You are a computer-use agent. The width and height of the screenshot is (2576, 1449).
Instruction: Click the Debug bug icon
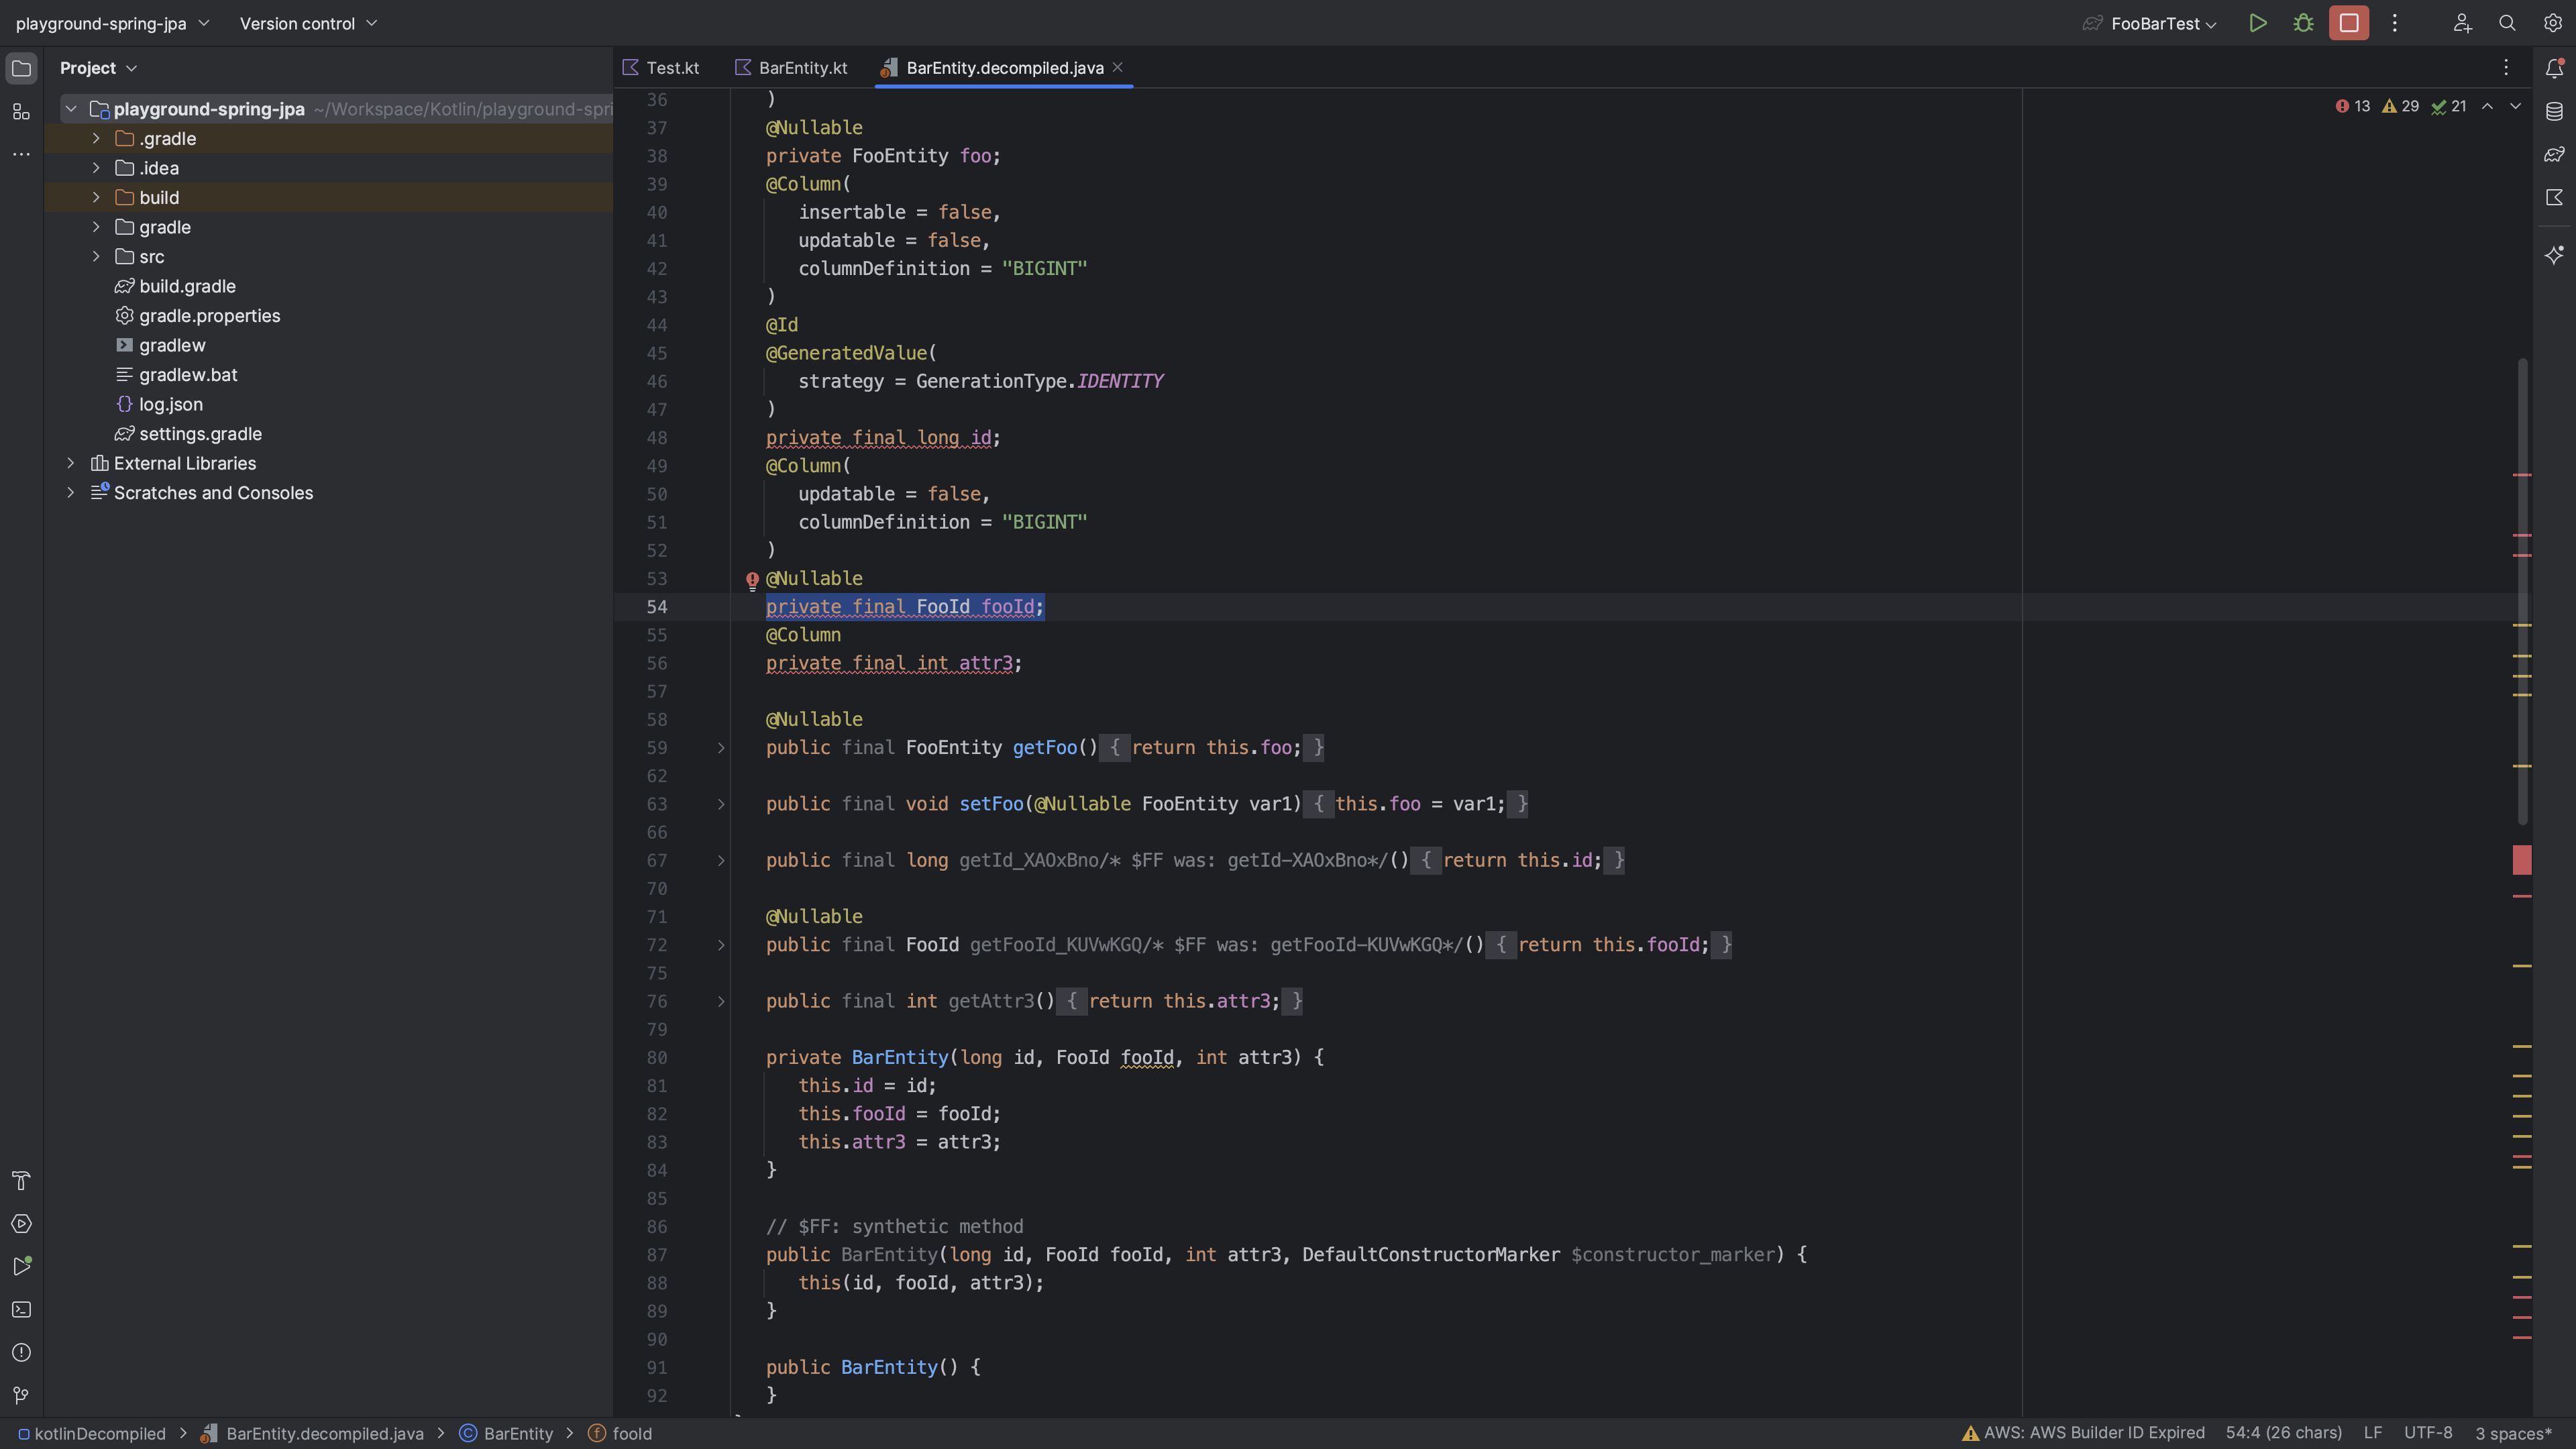[2303, 23]
